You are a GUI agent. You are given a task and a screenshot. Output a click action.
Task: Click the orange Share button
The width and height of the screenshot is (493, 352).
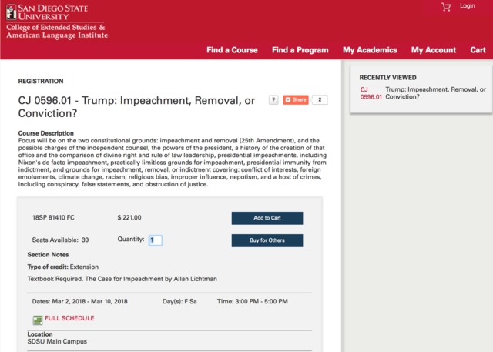pos(296,99)
